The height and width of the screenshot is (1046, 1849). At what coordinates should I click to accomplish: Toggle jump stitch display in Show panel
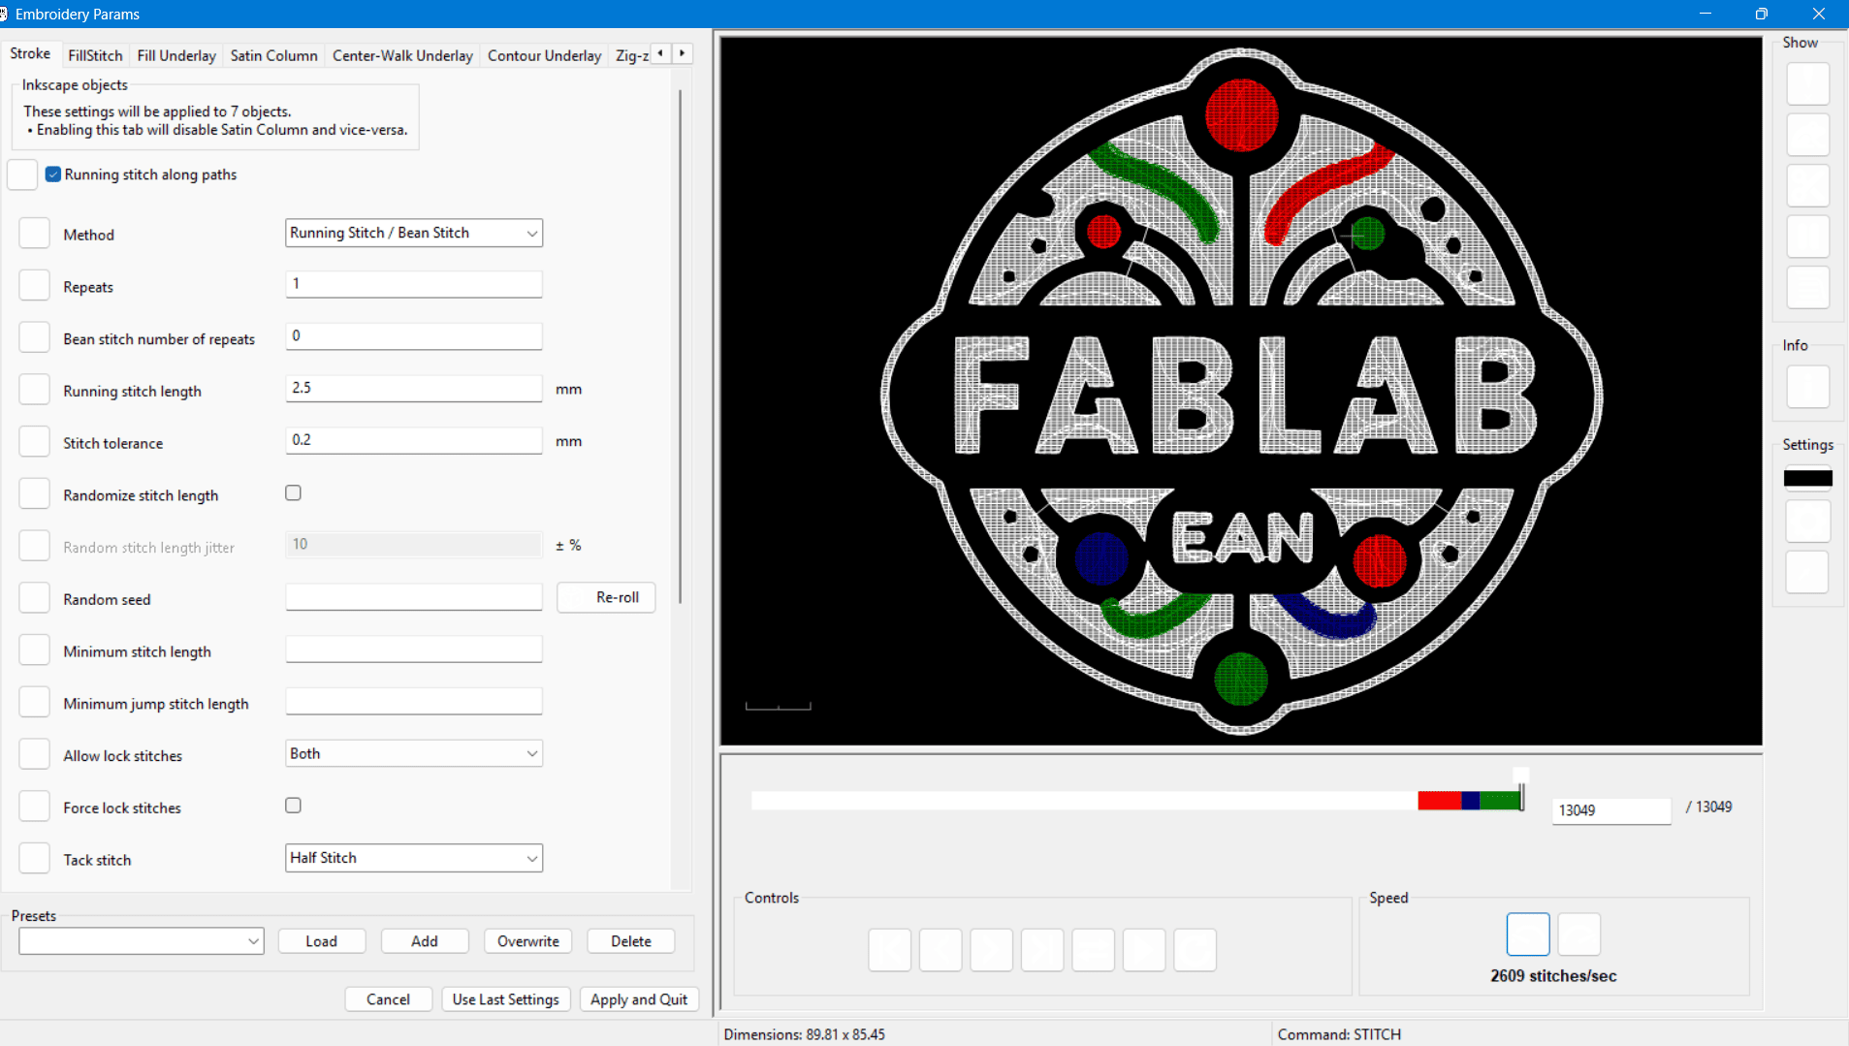[1807, 135]
